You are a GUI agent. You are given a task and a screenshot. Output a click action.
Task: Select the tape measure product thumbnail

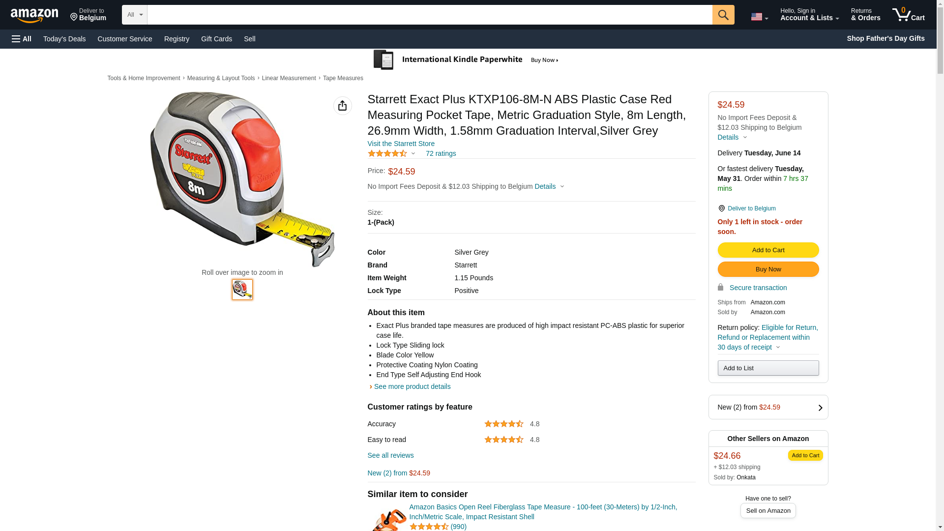click(x=242, y=290)
